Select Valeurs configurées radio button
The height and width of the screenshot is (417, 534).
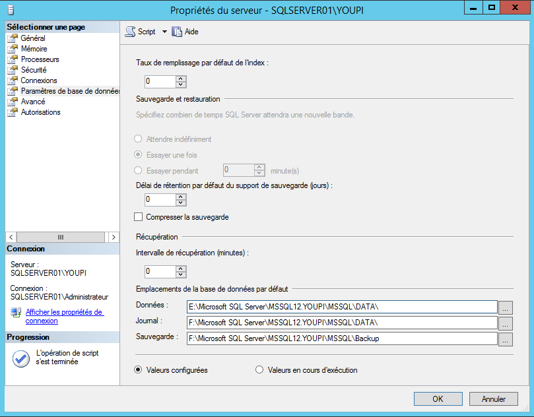[138, 369]
